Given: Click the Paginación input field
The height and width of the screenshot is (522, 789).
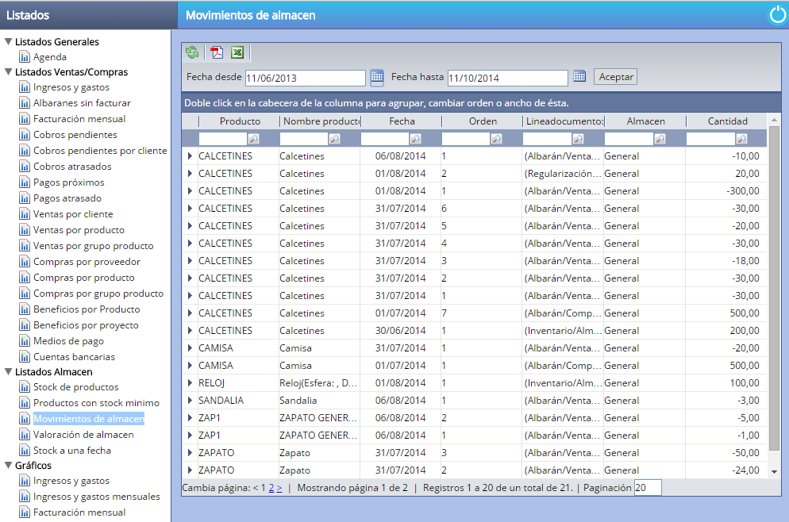Looking at the screenshot, I should tap(647, 488).
